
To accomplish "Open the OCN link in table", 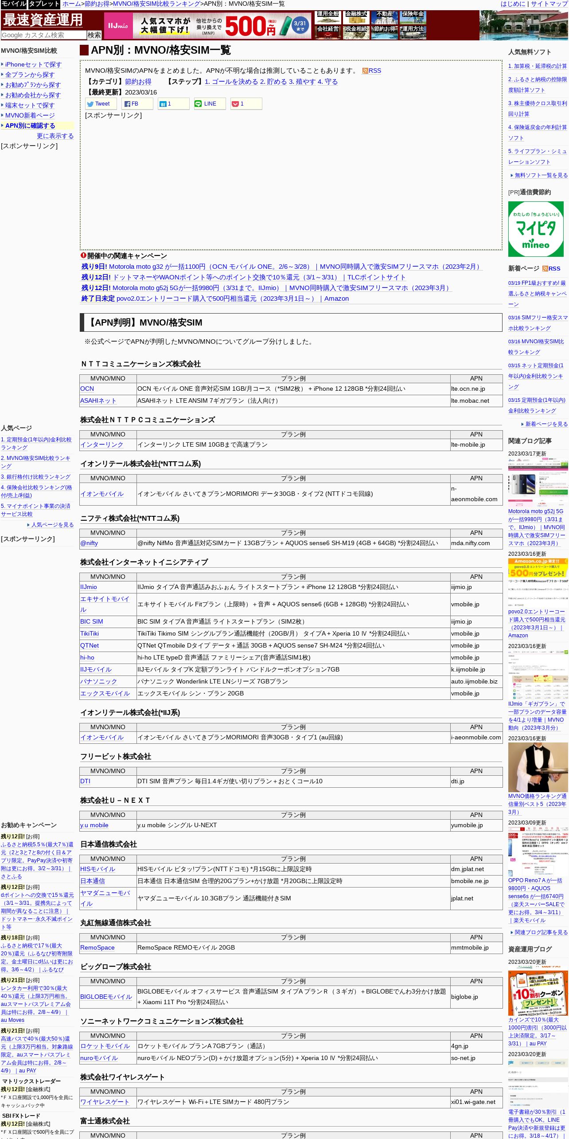I will coord(87,389).
